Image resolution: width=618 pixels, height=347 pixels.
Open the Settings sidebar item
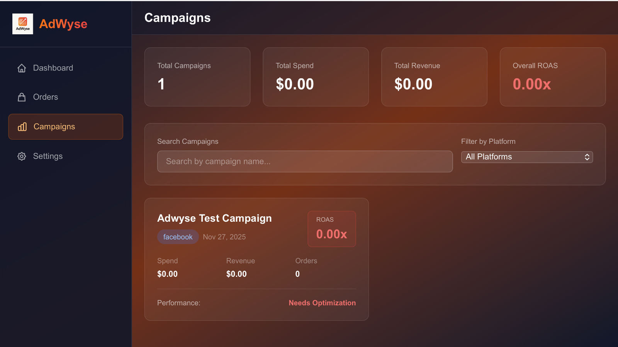point(48,156)
